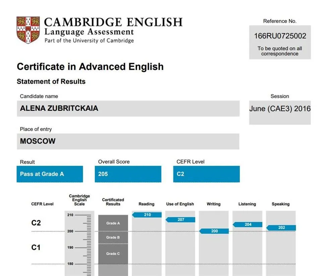Click the Speaking score marker 202

click(281, 228)
